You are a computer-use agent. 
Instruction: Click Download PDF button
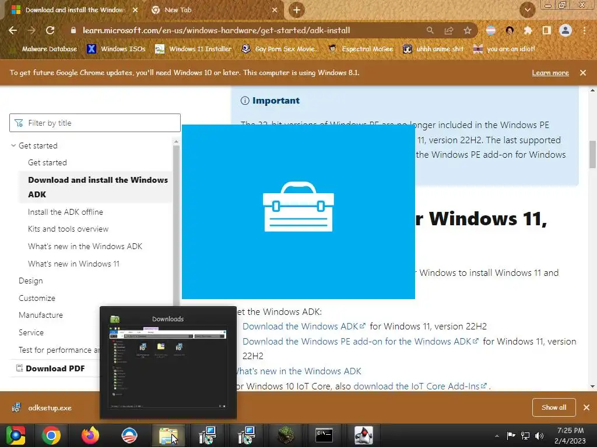51,368
